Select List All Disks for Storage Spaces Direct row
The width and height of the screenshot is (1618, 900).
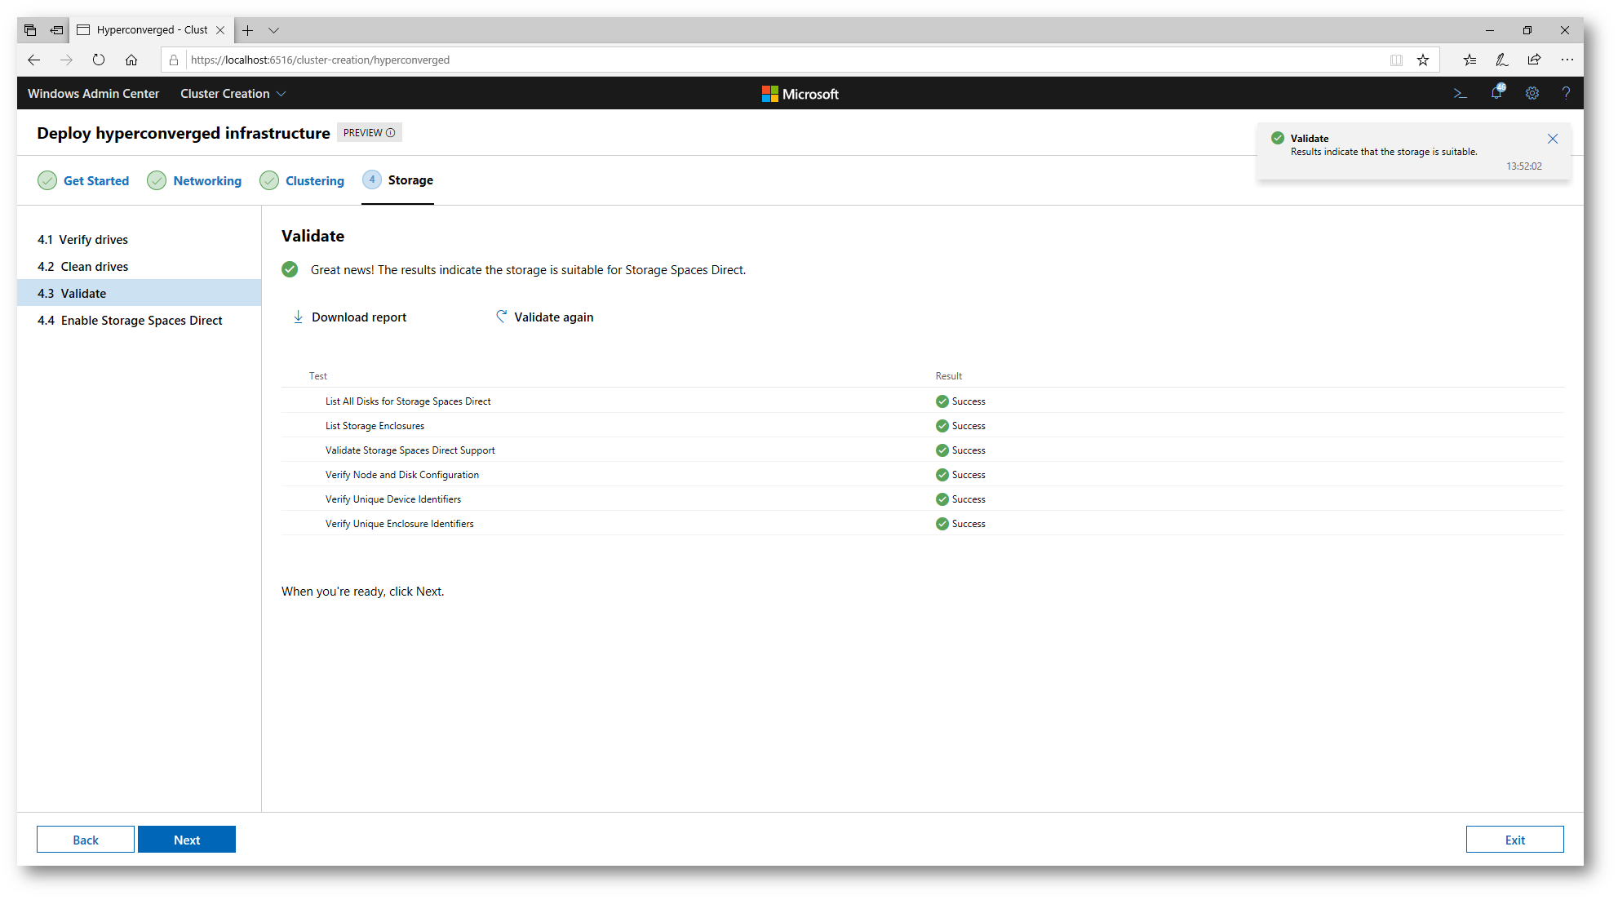pyautogui.click(x=922, y=401)
